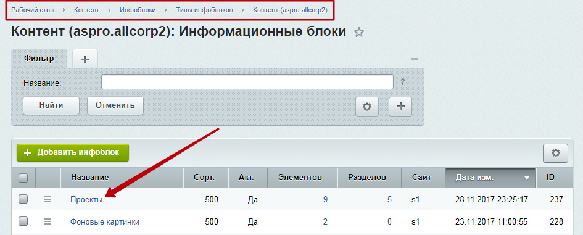Click Добавить инфоблок green button
Screen dimensions: 583x235
[73, 152]
